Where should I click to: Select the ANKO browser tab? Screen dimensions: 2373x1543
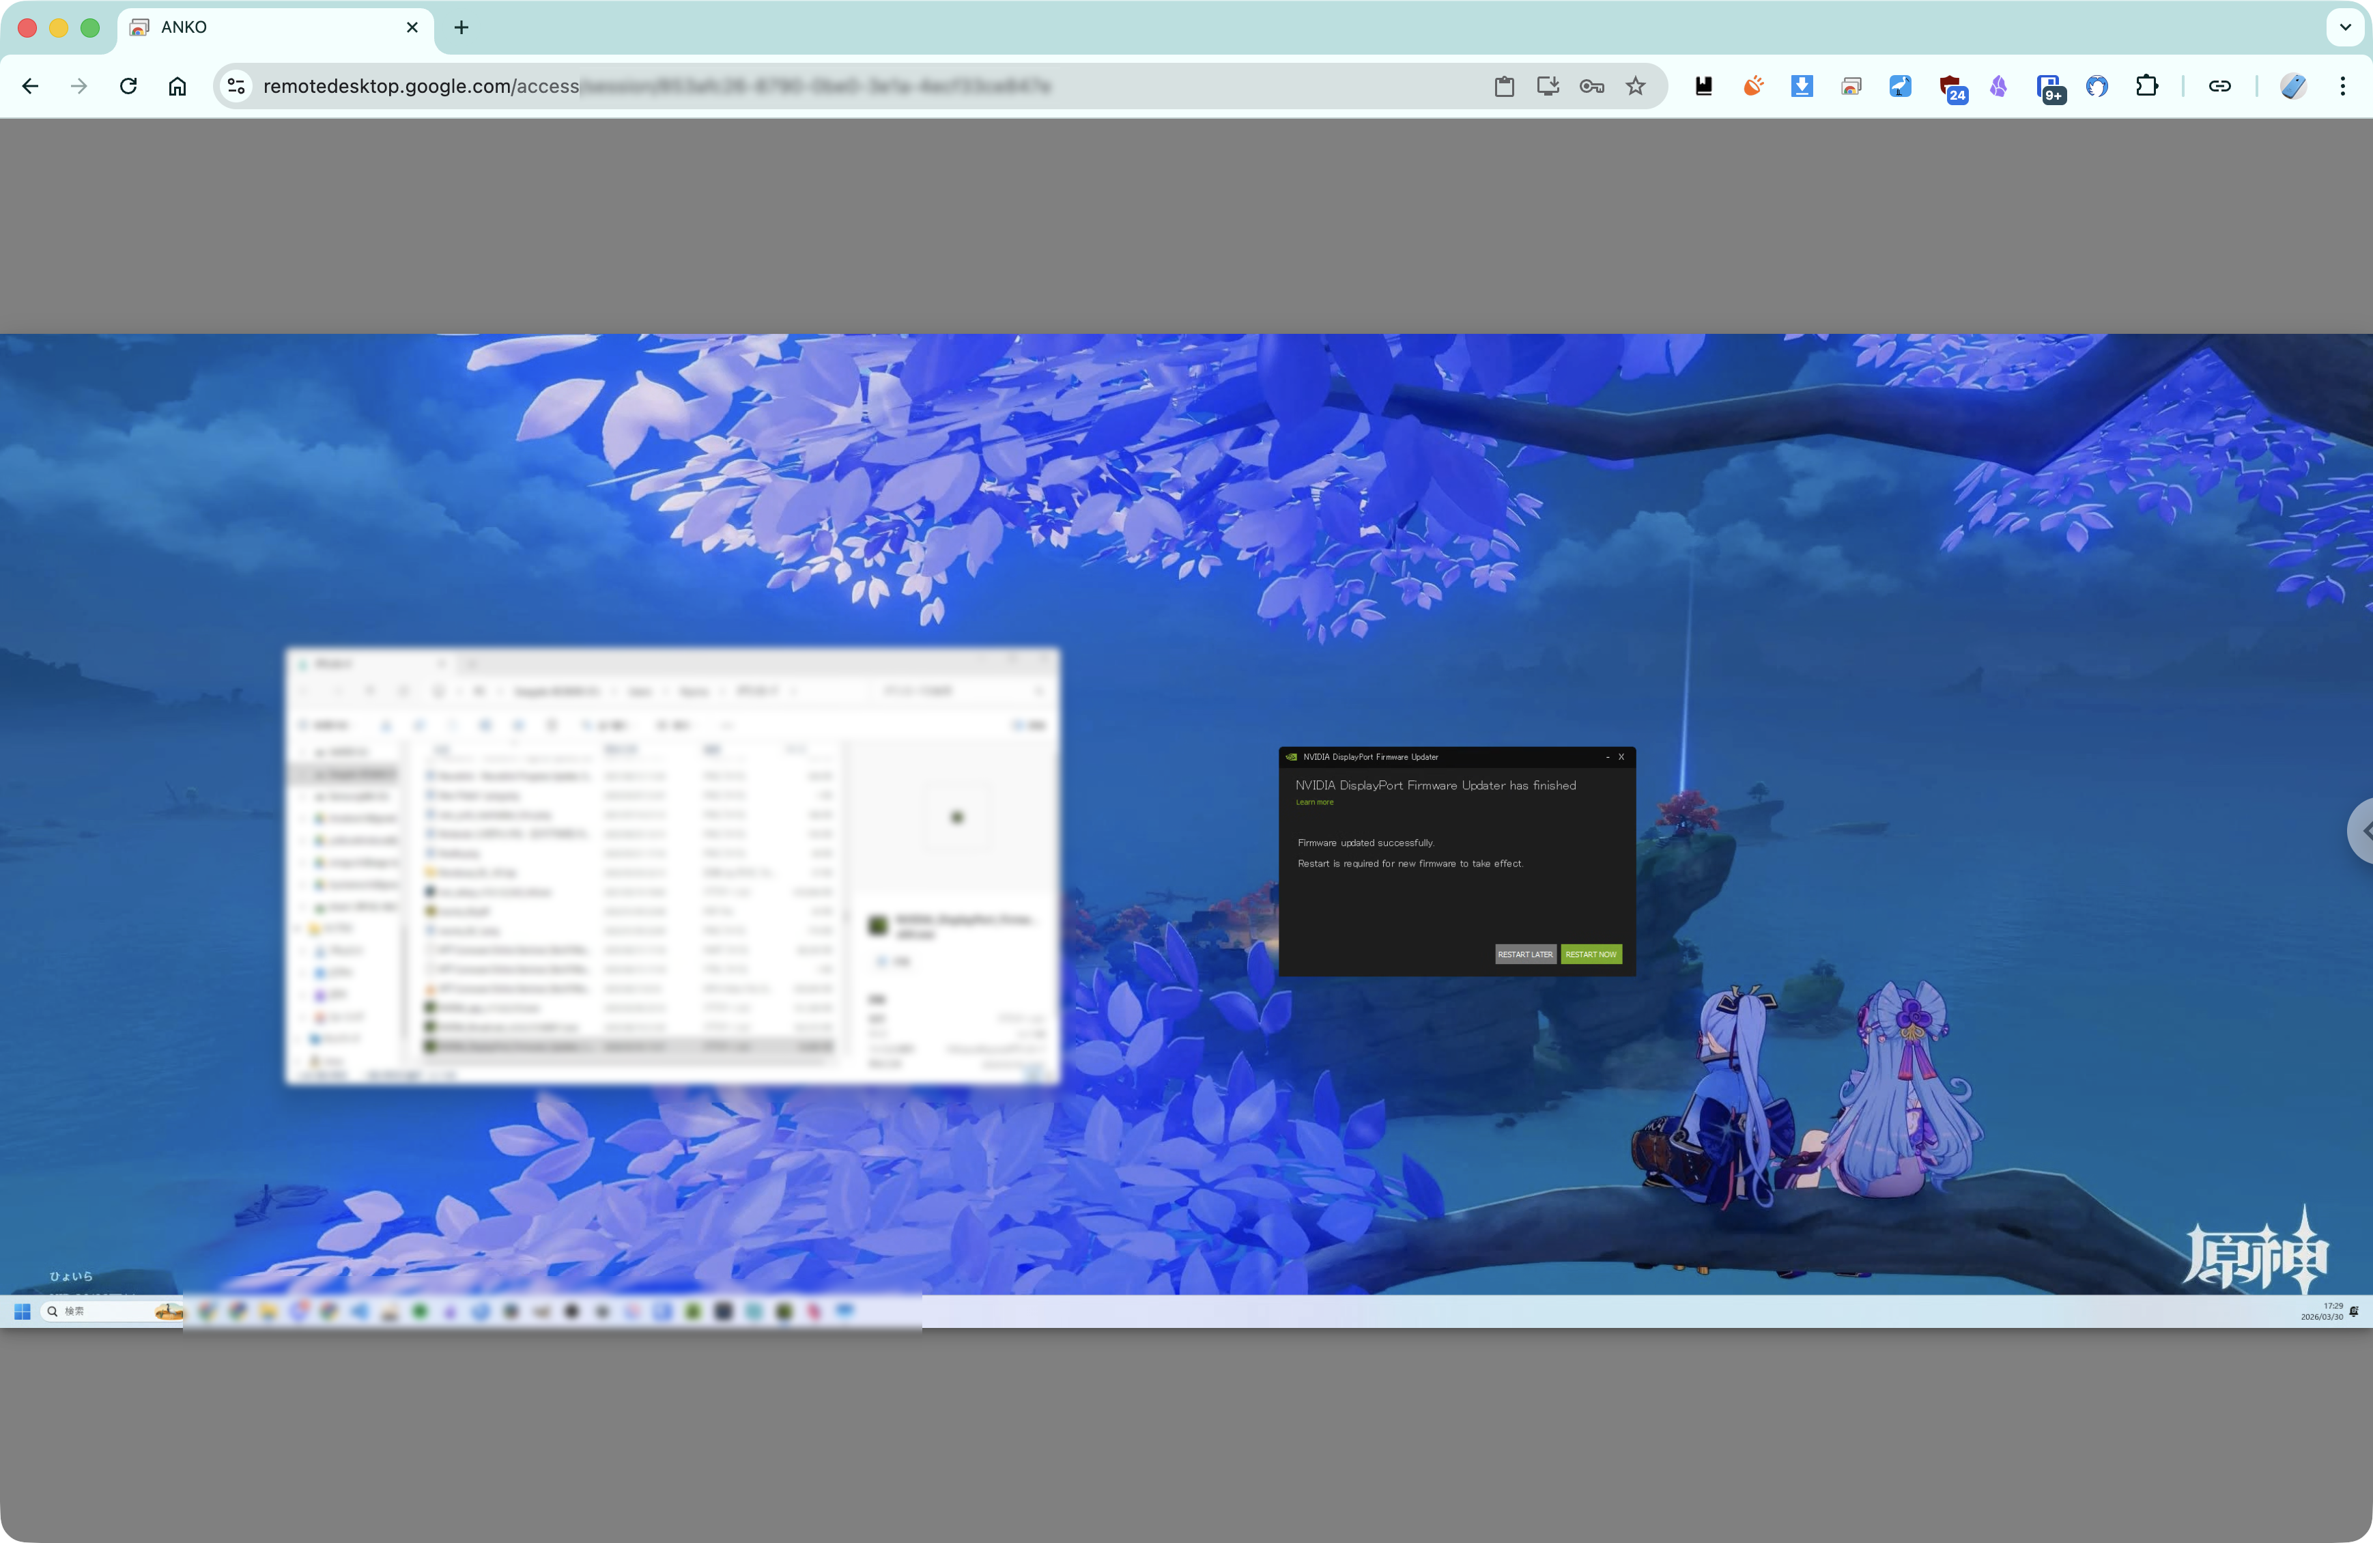tap(259, 27)
